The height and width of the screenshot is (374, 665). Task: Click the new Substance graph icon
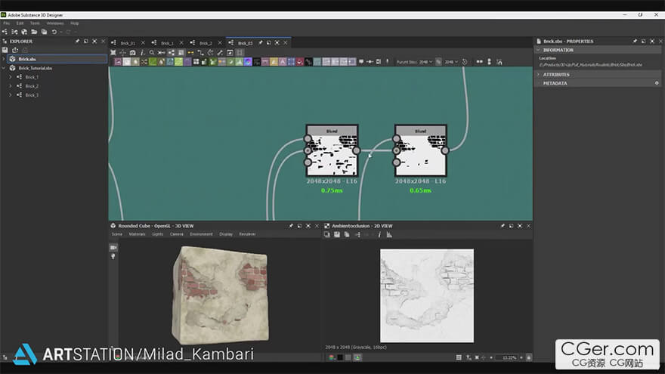coord(5,32)
